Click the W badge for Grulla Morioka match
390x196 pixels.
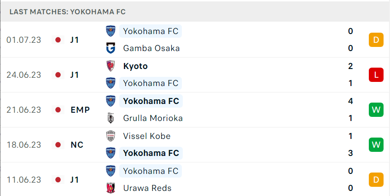376,110
